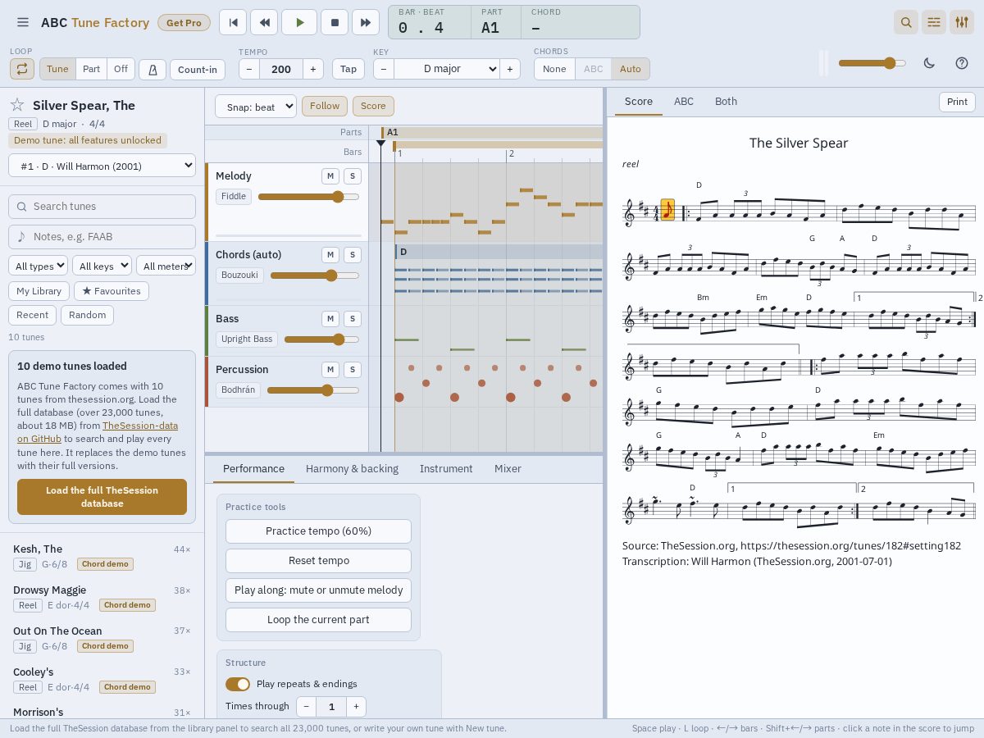This screenshot has height=738, width=984.
Task: Click the Print button
Action: (x=957, y=102)
